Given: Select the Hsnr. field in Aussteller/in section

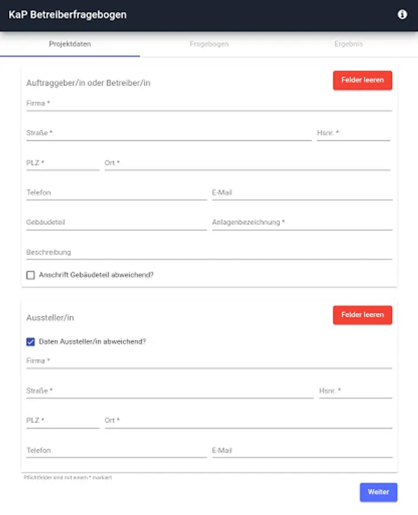Looking at the screenshot, I should 355,391.
